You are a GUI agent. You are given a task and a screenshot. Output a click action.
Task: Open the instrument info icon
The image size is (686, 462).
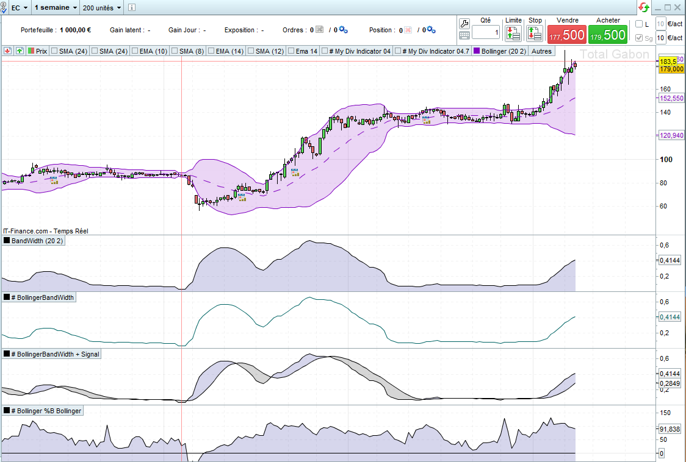[x=132, y=7]
